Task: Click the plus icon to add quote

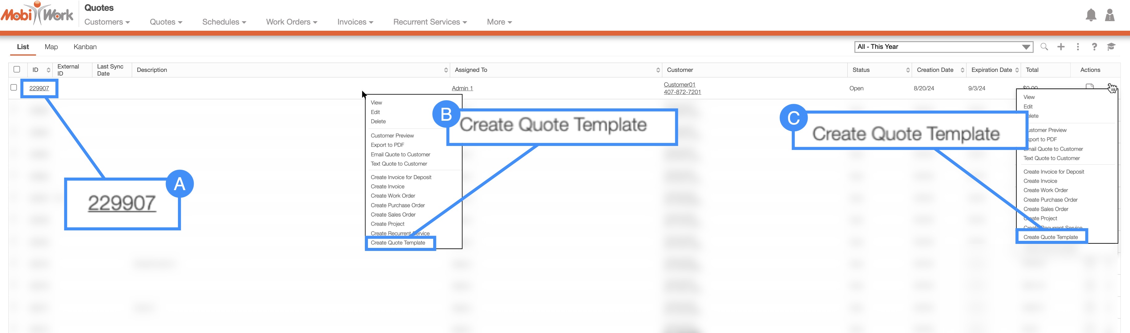Action: click(1061, 47)
